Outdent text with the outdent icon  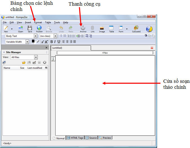pos(82,36)
